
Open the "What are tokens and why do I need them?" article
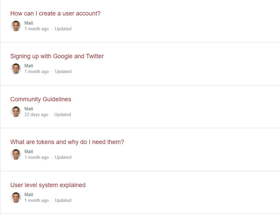click(x=67, y=142)
